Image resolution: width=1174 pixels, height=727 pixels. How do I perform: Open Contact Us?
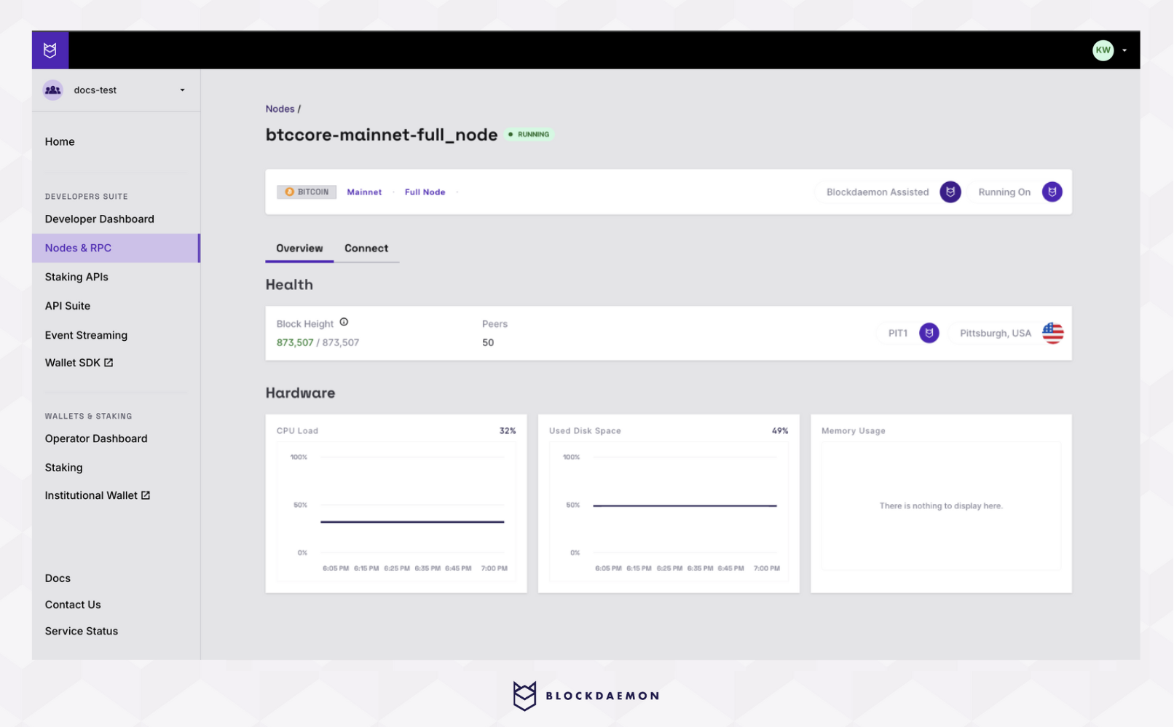[x=73, y=605]
